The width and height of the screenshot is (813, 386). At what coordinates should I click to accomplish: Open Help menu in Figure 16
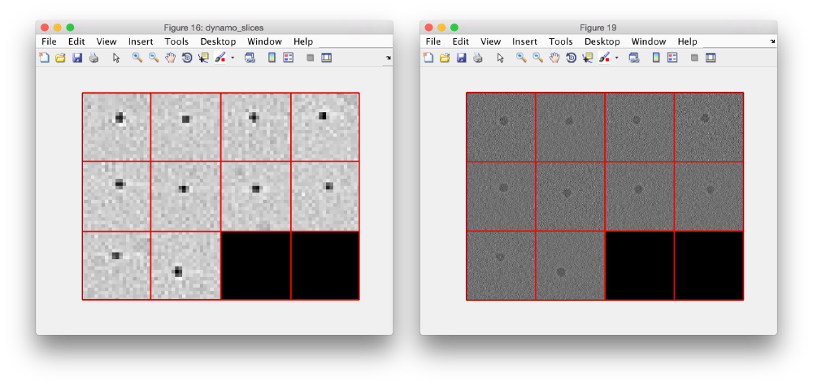click(x=302, y=41)
